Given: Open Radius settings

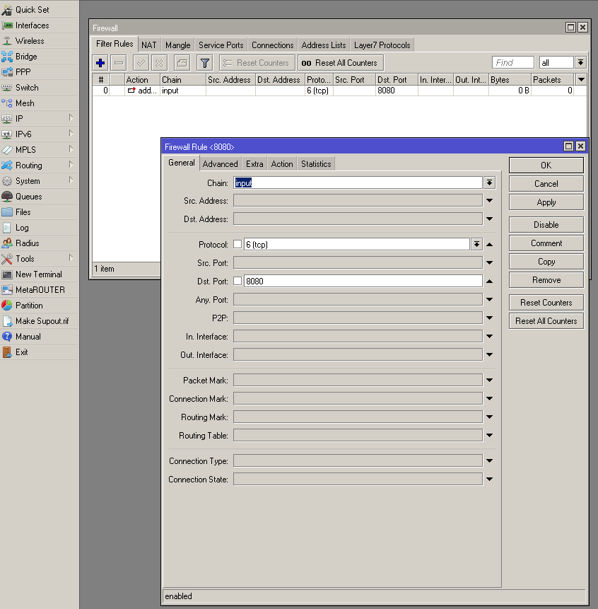Looking at the screenshot, I should pos(39,243).
